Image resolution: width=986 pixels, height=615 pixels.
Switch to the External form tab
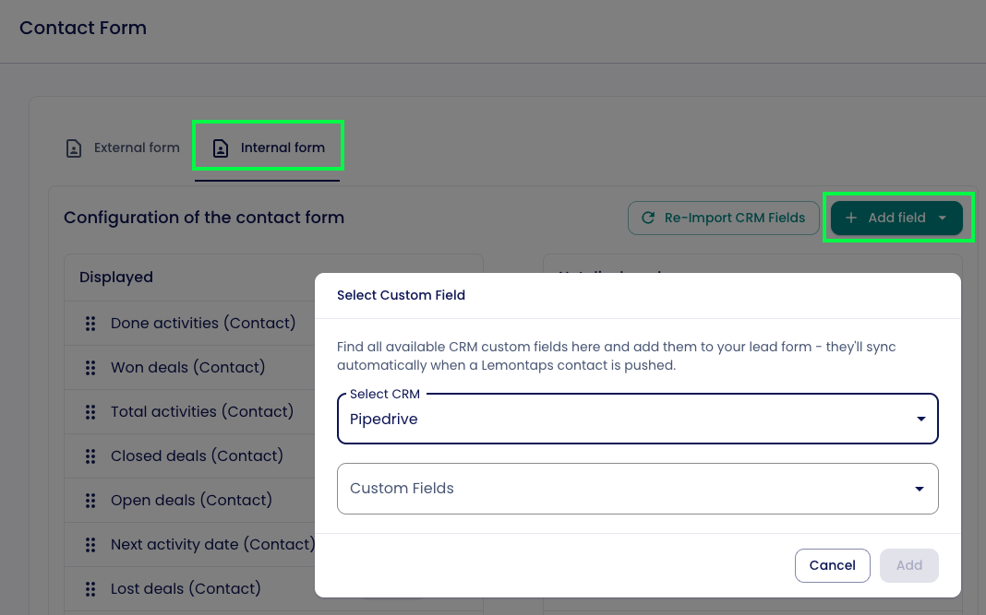(123, 148)
